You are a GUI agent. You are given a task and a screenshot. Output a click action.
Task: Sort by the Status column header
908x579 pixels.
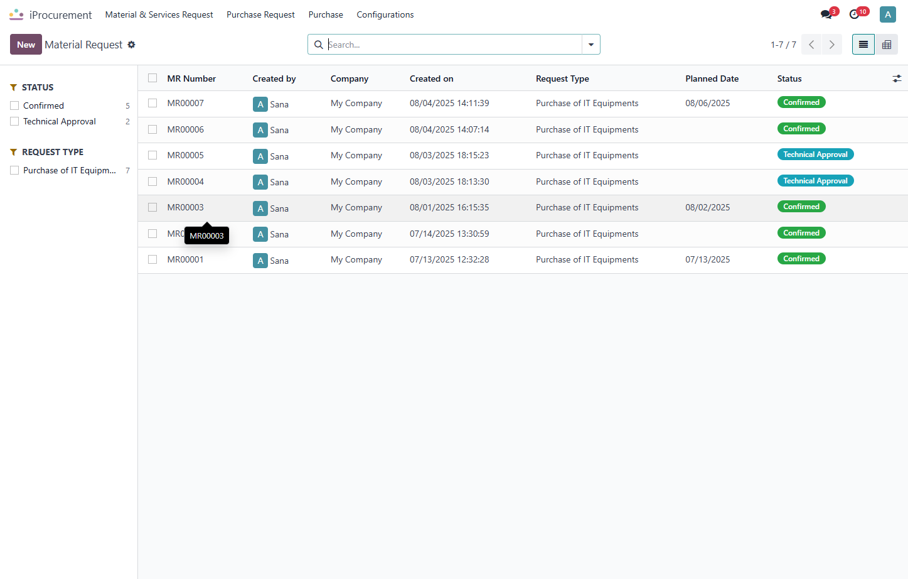tap(789, 78)
